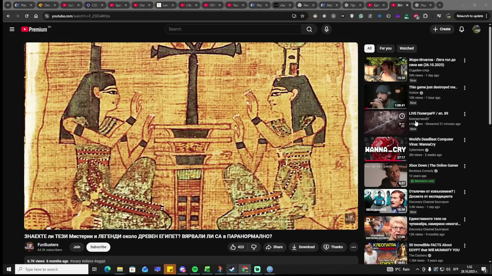The height and width of the screenshot is (276, 492).
Task: Open Microsoft Edge from the taskbar
Action: 107,269
